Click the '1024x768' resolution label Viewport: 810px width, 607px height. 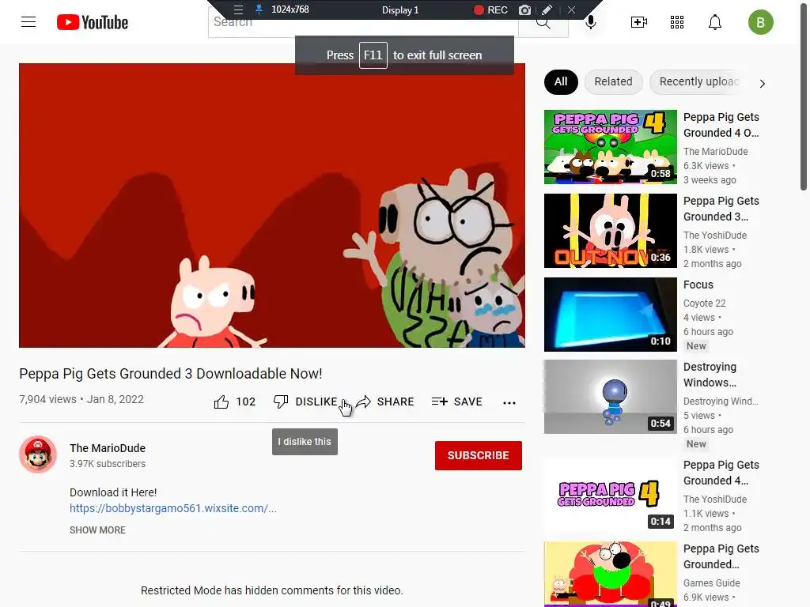(x=290, y=9)
